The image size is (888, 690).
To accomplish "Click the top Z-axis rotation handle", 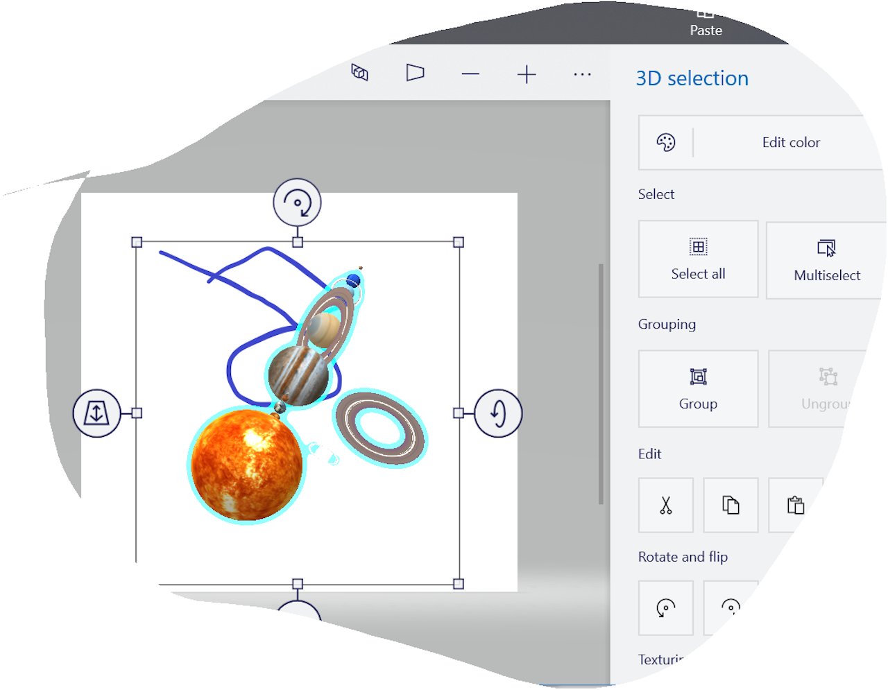I will pos(298,202).
